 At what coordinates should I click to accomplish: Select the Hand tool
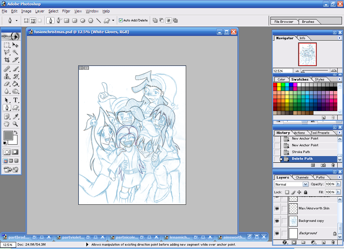coord(7,124)
